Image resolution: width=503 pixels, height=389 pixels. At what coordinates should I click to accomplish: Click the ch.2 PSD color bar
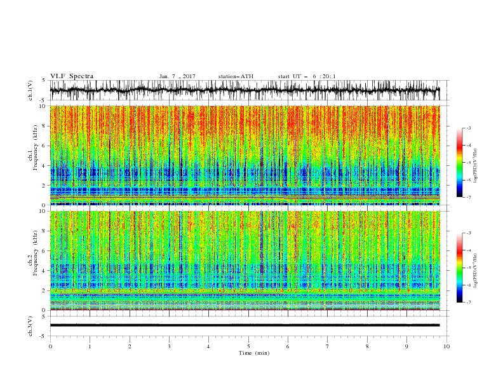tap(460, 268)
